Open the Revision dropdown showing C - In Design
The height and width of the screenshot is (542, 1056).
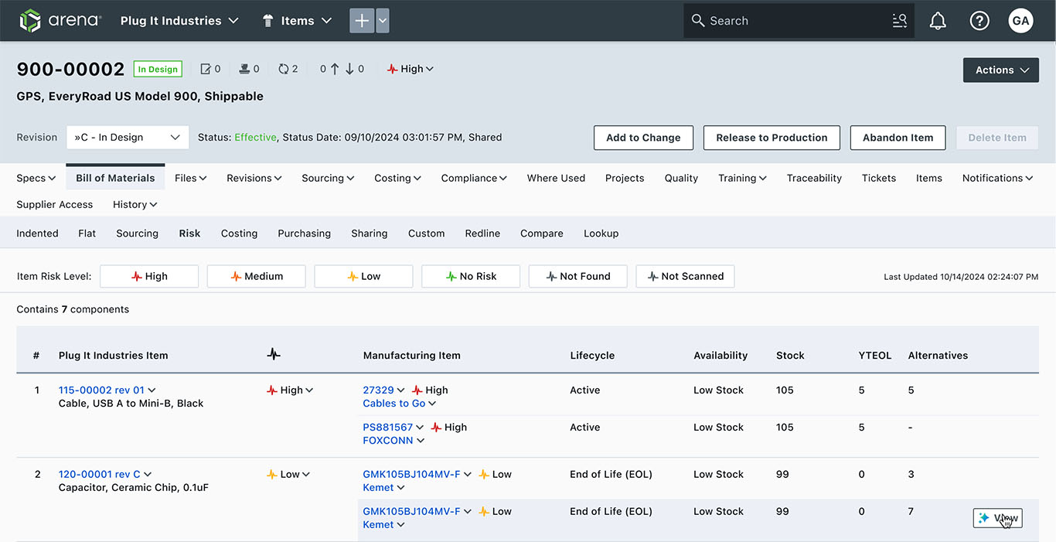128,138
